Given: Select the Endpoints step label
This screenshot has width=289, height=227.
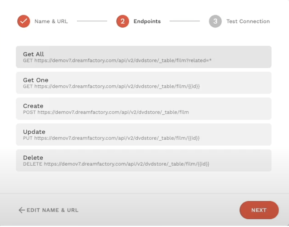Looking at the screenshot, I should point(147,21).
